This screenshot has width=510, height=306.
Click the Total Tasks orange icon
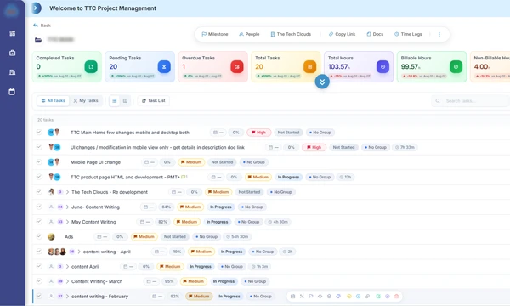click(x=309, y=66)
